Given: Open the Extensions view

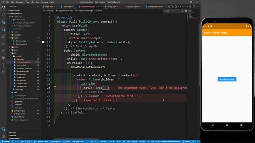Looking at the screenshot, I should pyautogui.click(x=3, y=36).
